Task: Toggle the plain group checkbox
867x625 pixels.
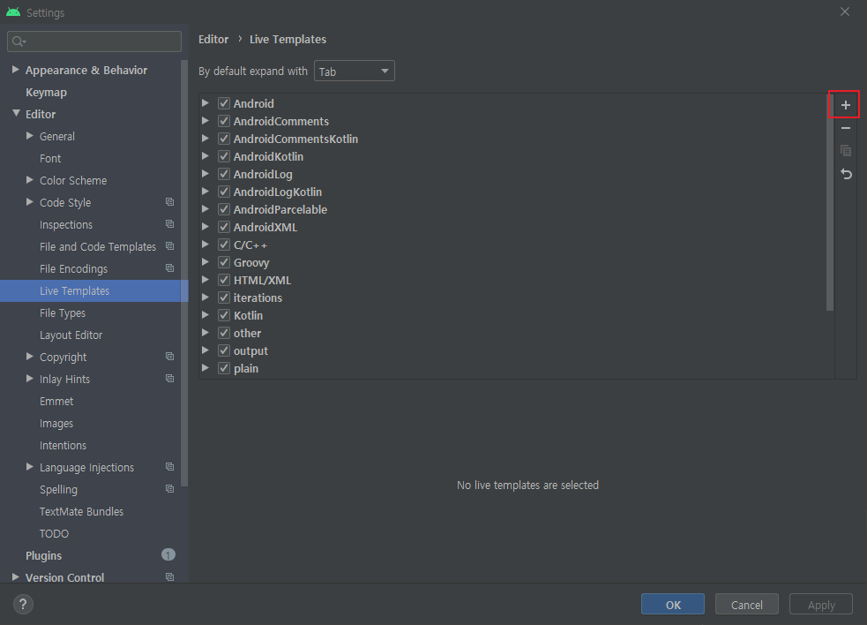Action: 224,368
